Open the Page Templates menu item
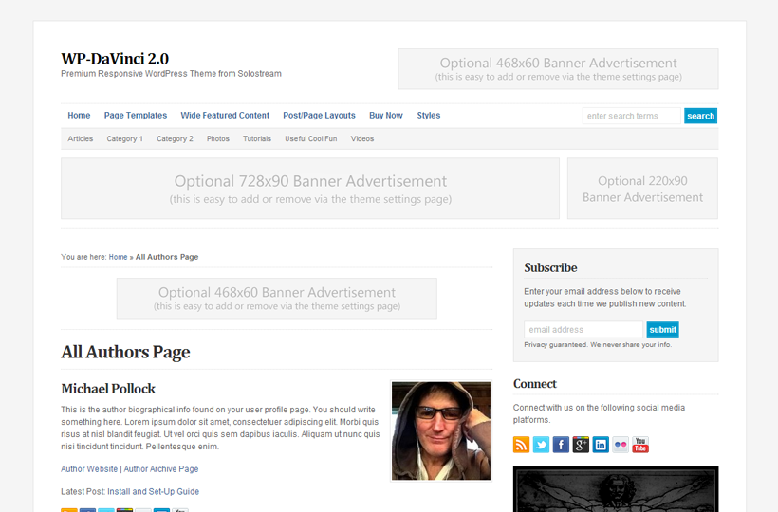 coord(136,115)
